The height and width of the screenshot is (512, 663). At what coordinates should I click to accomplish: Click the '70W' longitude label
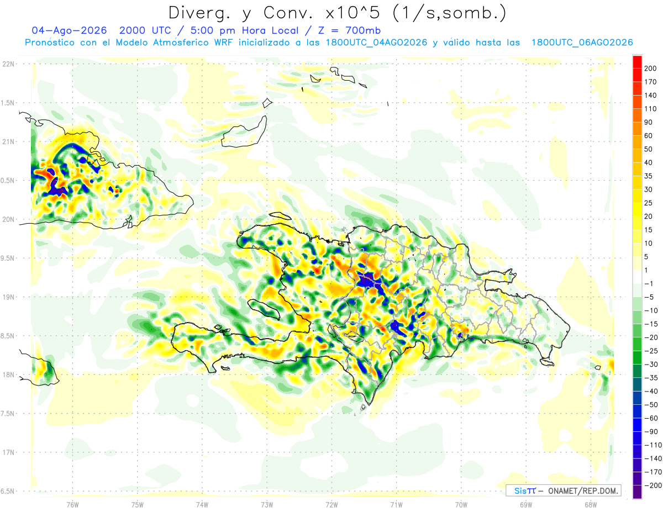(x=461, y=505)
